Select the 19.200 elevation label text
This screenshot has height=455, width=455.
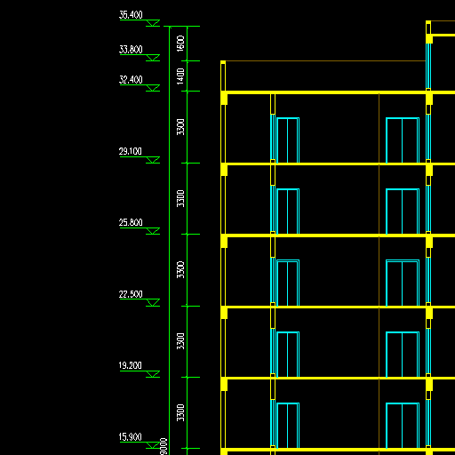click(131, 365)
